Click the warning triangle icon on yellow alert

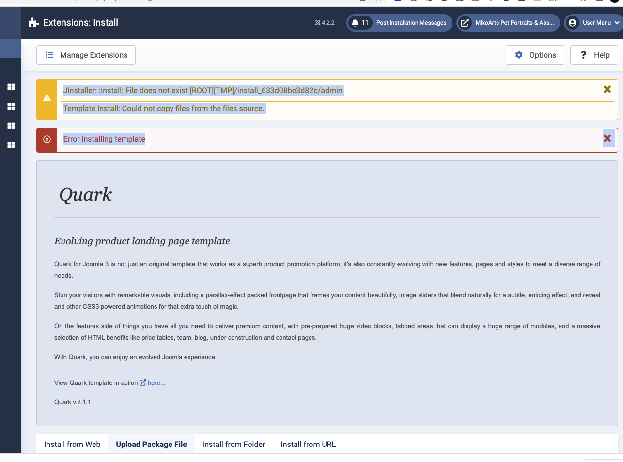point(47,98)
